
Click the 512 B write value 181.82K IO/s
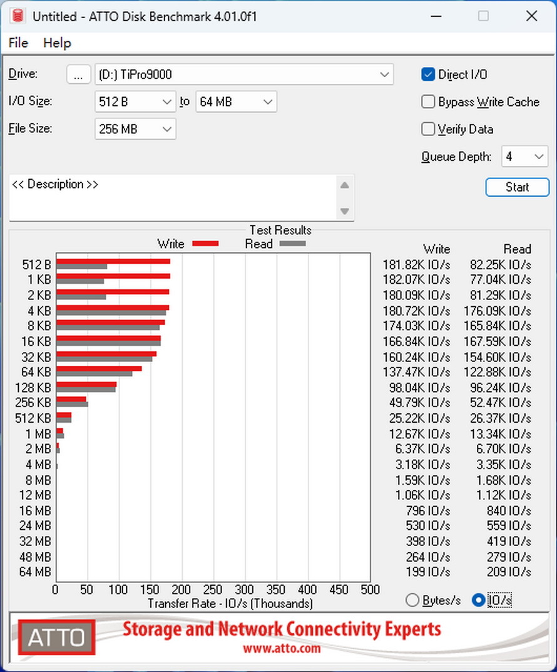[416, 265]
